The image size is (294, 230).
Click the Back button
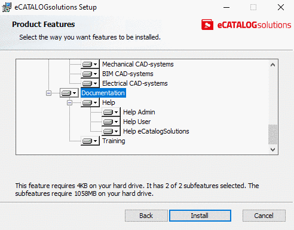pos(146,216)
